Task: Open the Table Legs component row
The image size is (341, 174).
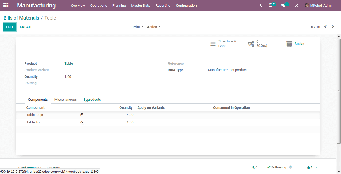Action: pyautogui.click(x=168, y=115)
